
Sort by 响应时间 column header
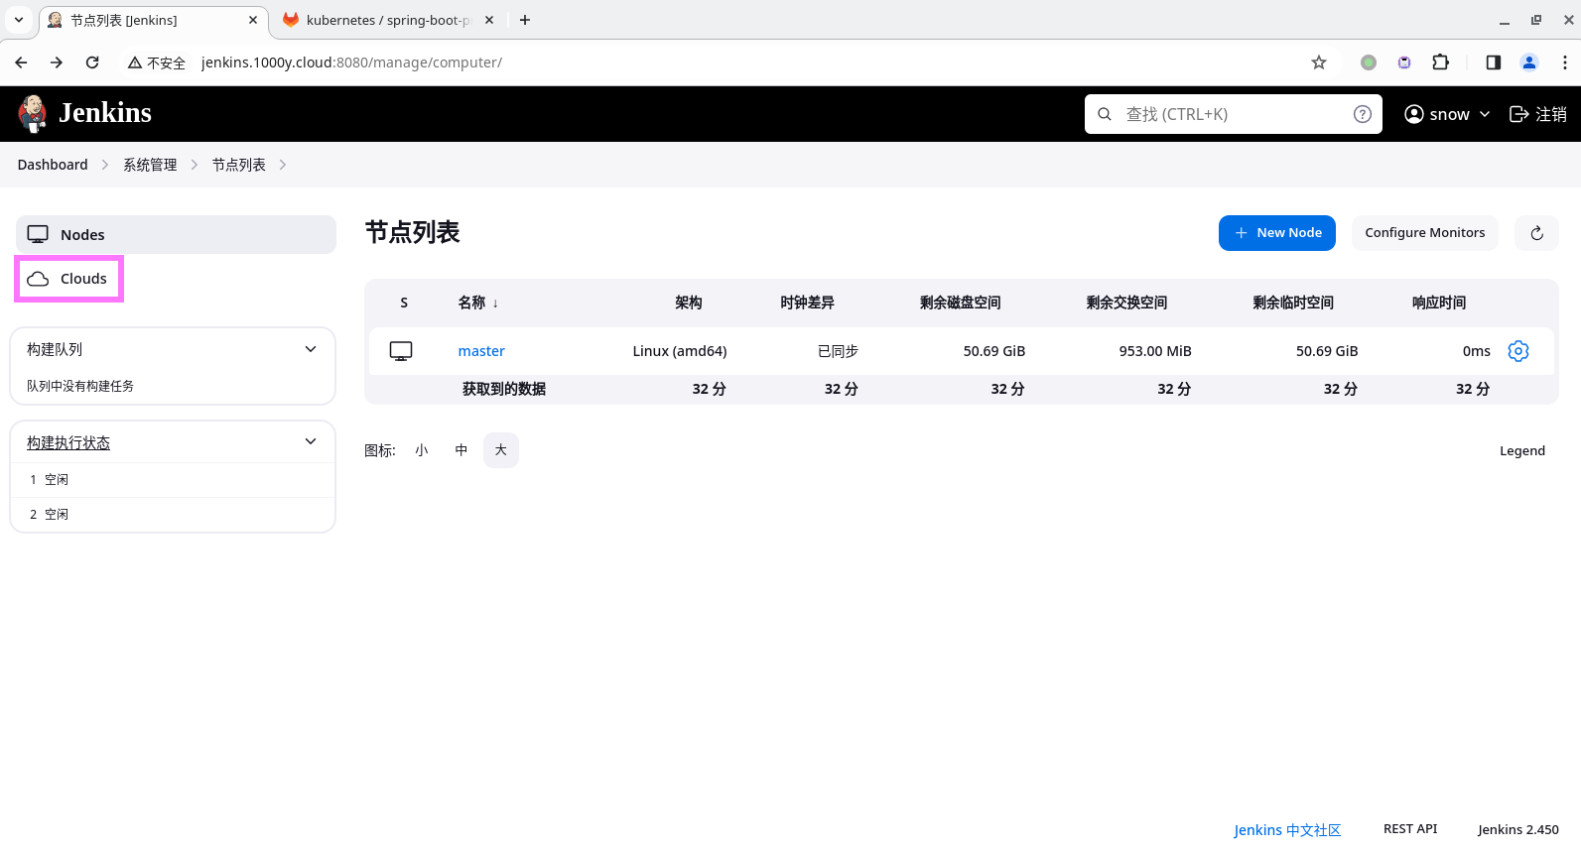[x=1439, y=303]
